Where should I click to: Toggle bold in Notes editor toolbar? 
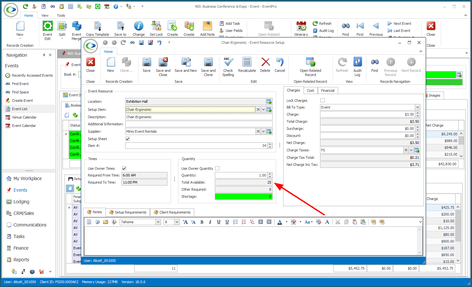pos(202,222)
